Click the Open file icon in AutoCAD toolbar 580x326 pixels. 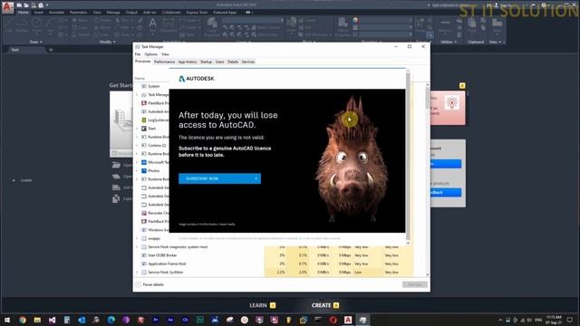tap(26, 5)
